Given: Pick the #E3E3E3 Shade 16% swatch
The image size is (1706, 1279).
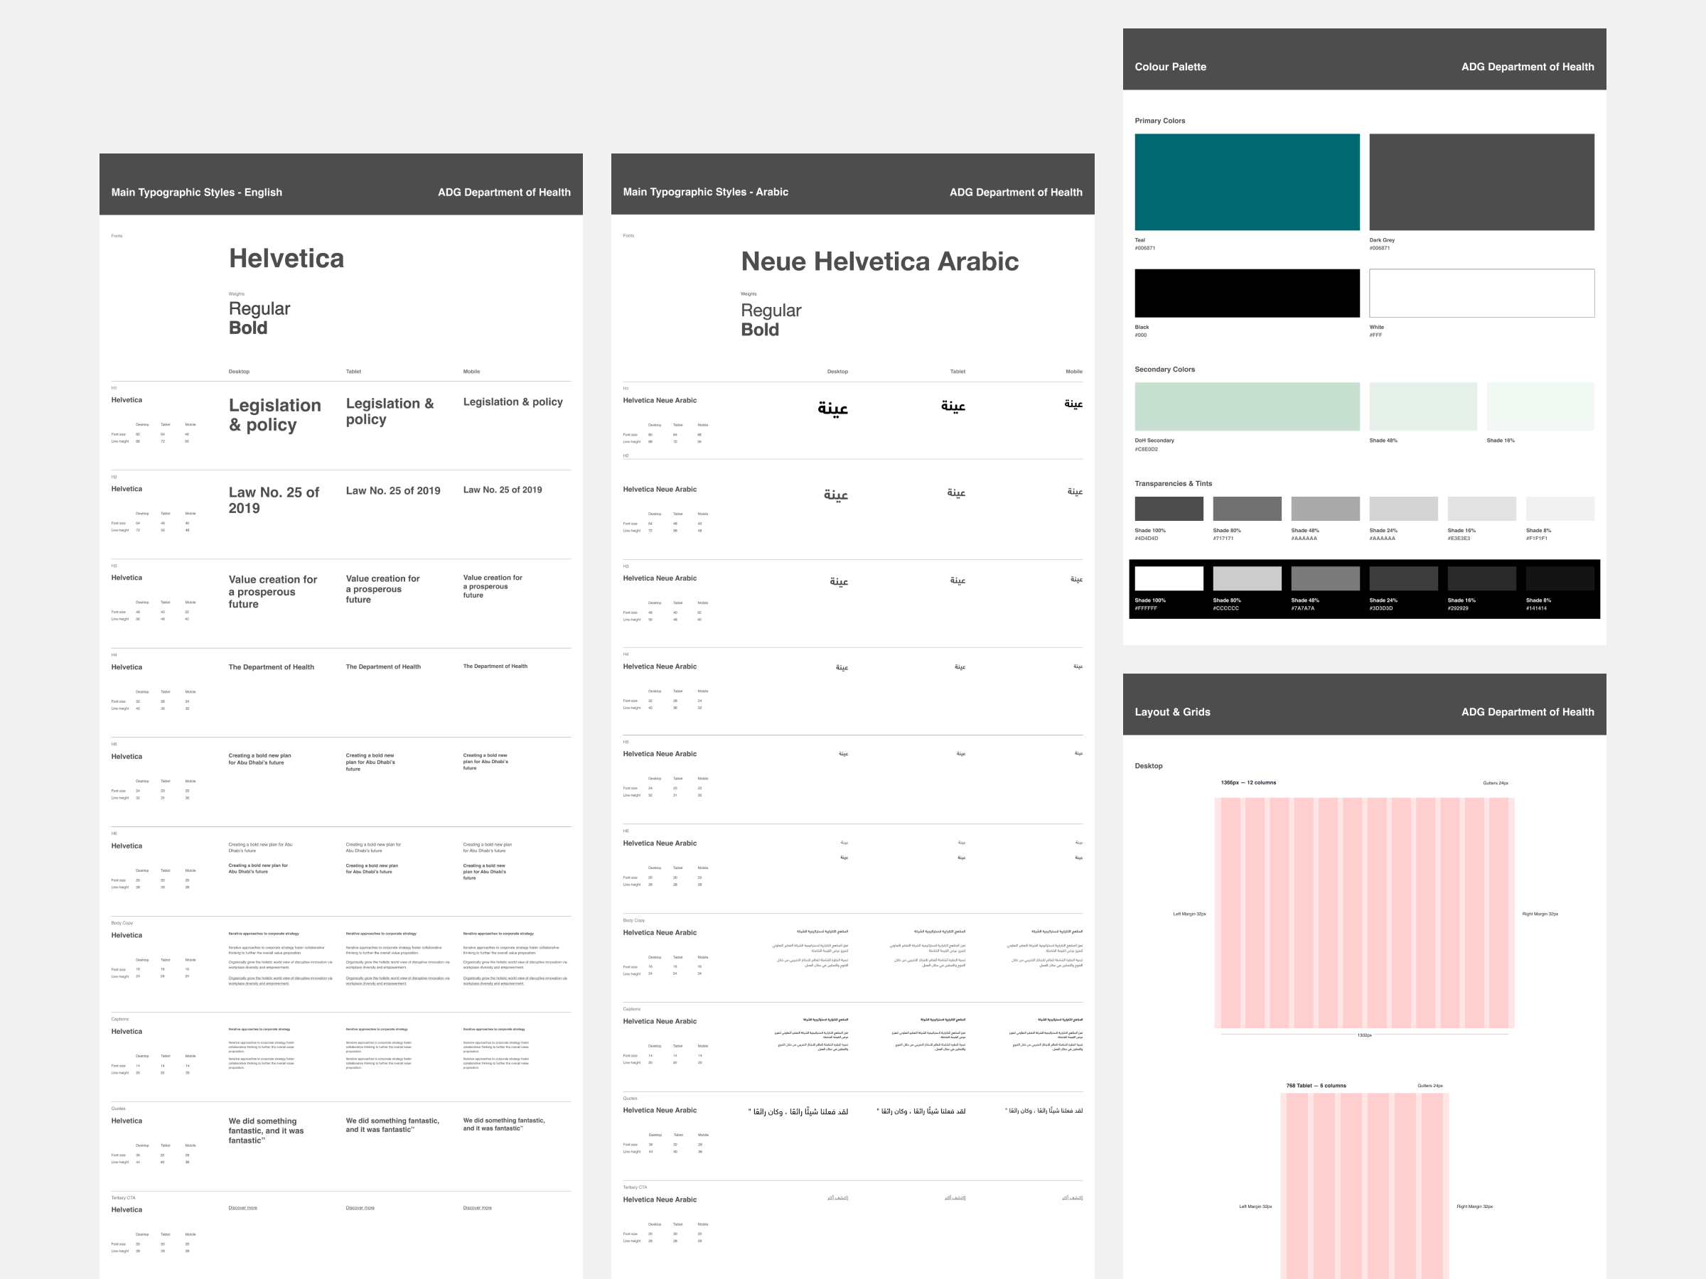Looking at the screenshot, I should click(x=1481, y=508).
